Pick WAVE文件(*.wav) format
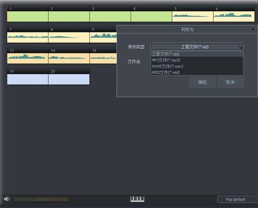This screenshot has width=258, height=208. (x=197, y=66)
